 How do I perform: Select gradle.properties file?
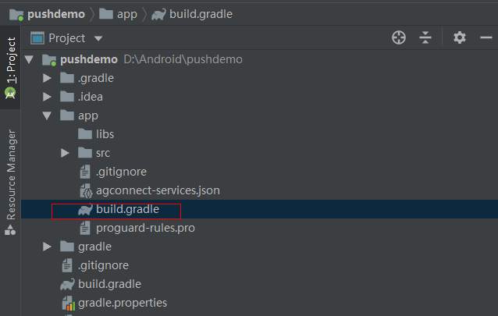pos(122,303)
